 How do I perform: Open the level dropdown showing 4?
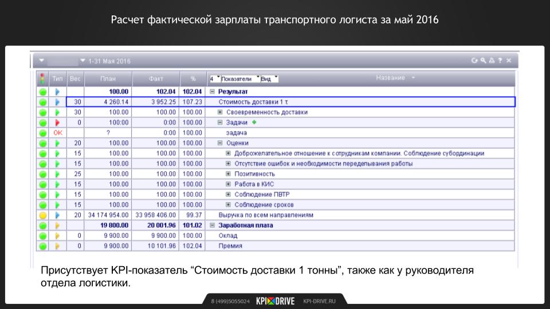tap(215, 79)
